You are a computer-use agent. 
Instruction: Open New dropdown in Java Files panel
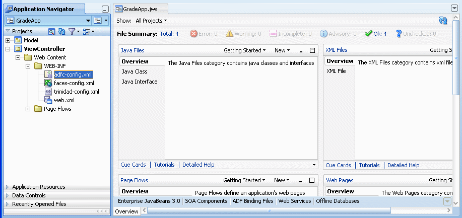(282, 50)
